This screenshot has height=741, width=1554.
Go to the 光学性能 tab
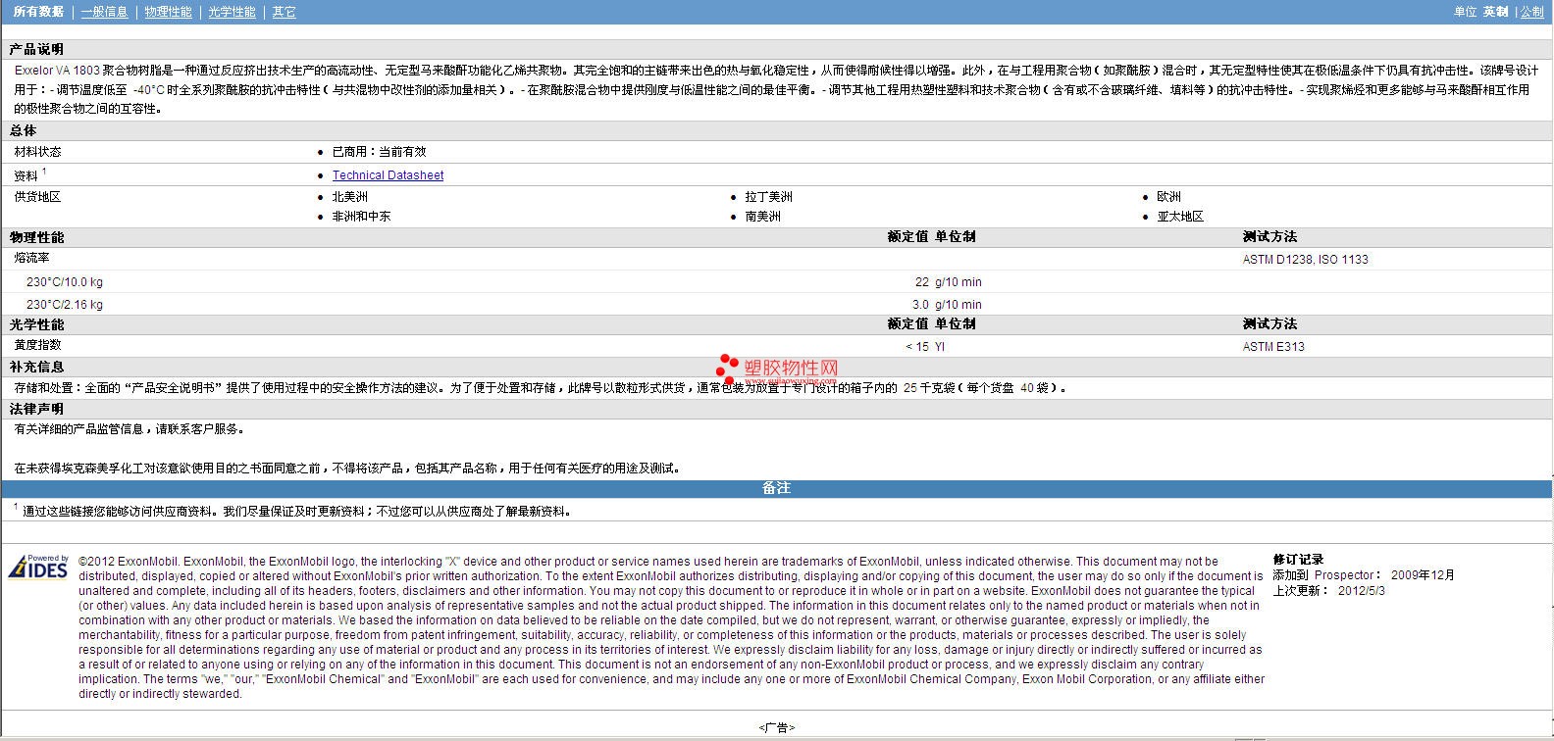tap(232, 12)
